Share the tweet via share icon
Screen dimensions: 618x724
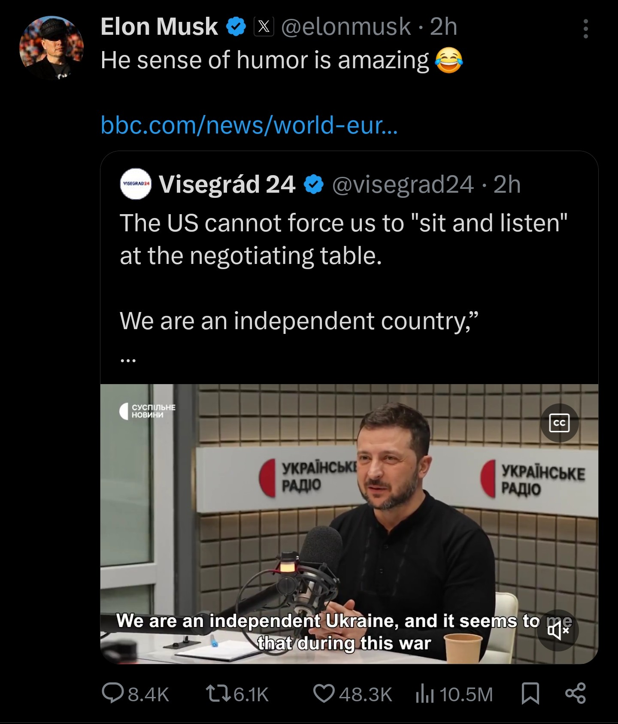pyautogui.click(x=575, y=693)
